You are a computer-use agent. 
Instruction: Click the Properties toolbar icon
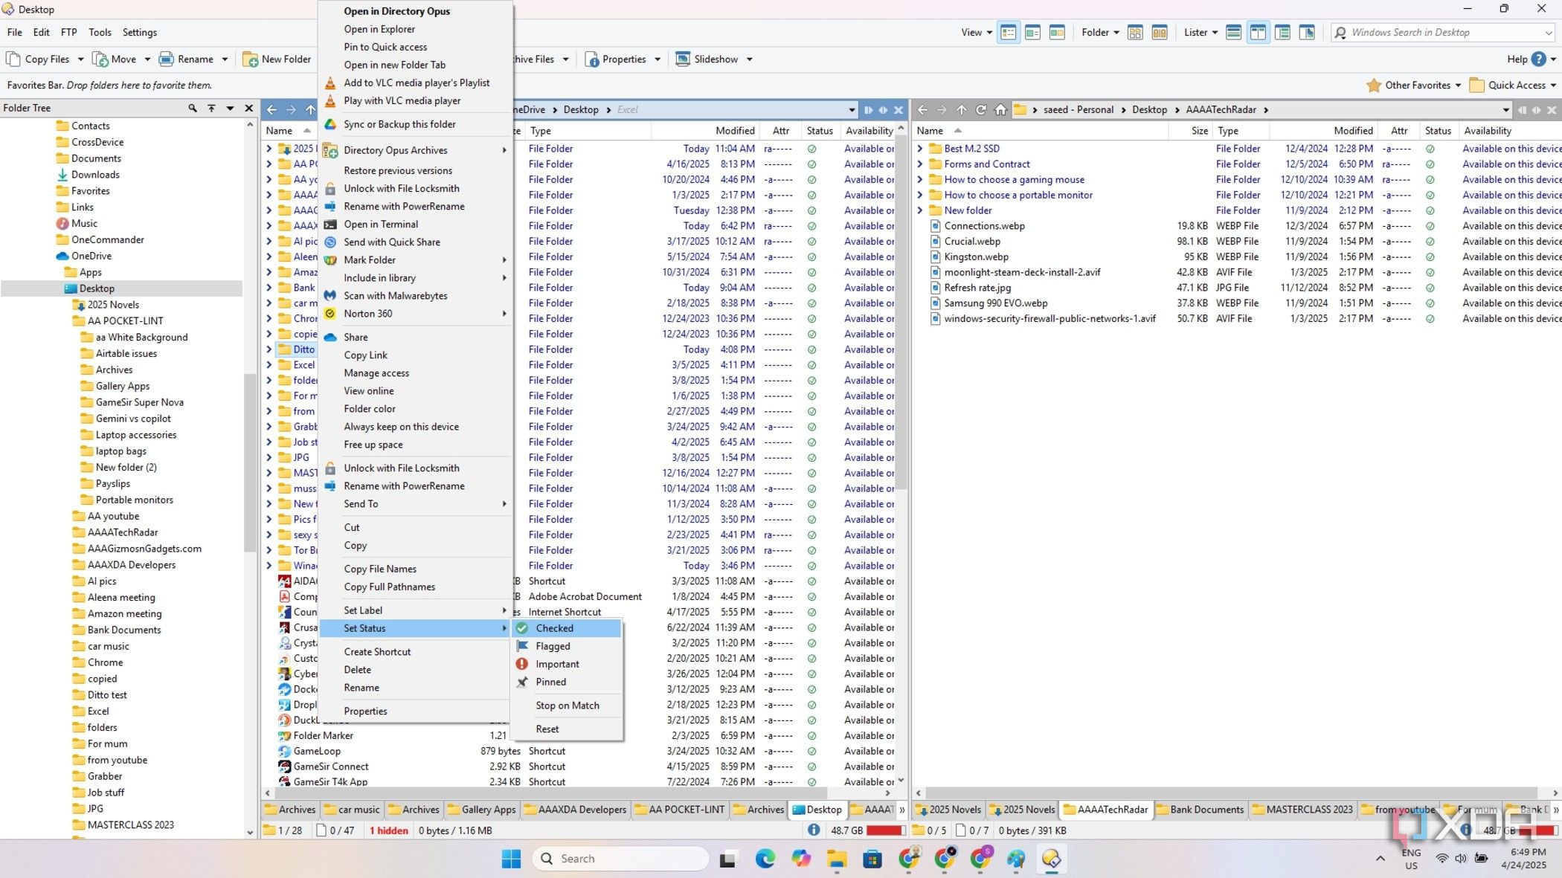[x=592, y=59]
